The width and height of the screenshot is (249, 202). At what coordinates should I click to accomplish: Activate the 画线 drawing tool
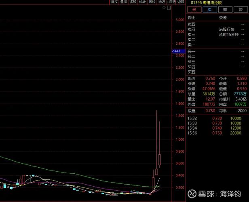pos(152,2)
